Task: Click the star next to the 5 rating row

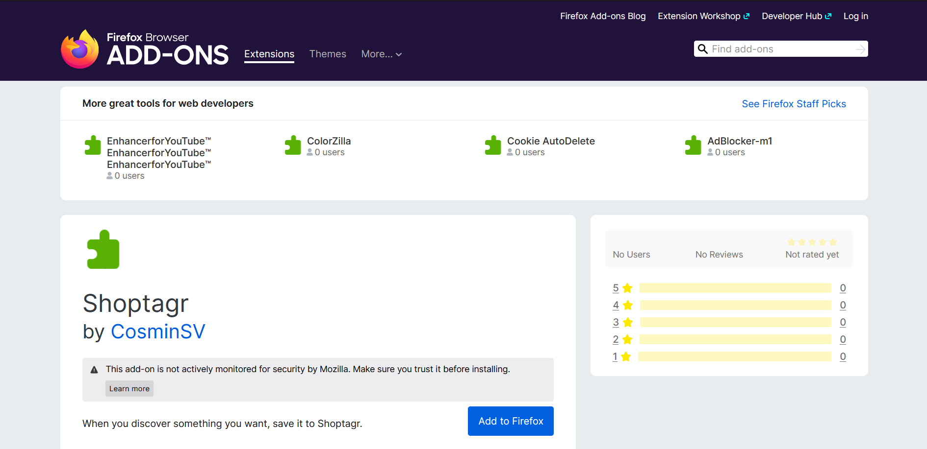Action: coord(628,288)
